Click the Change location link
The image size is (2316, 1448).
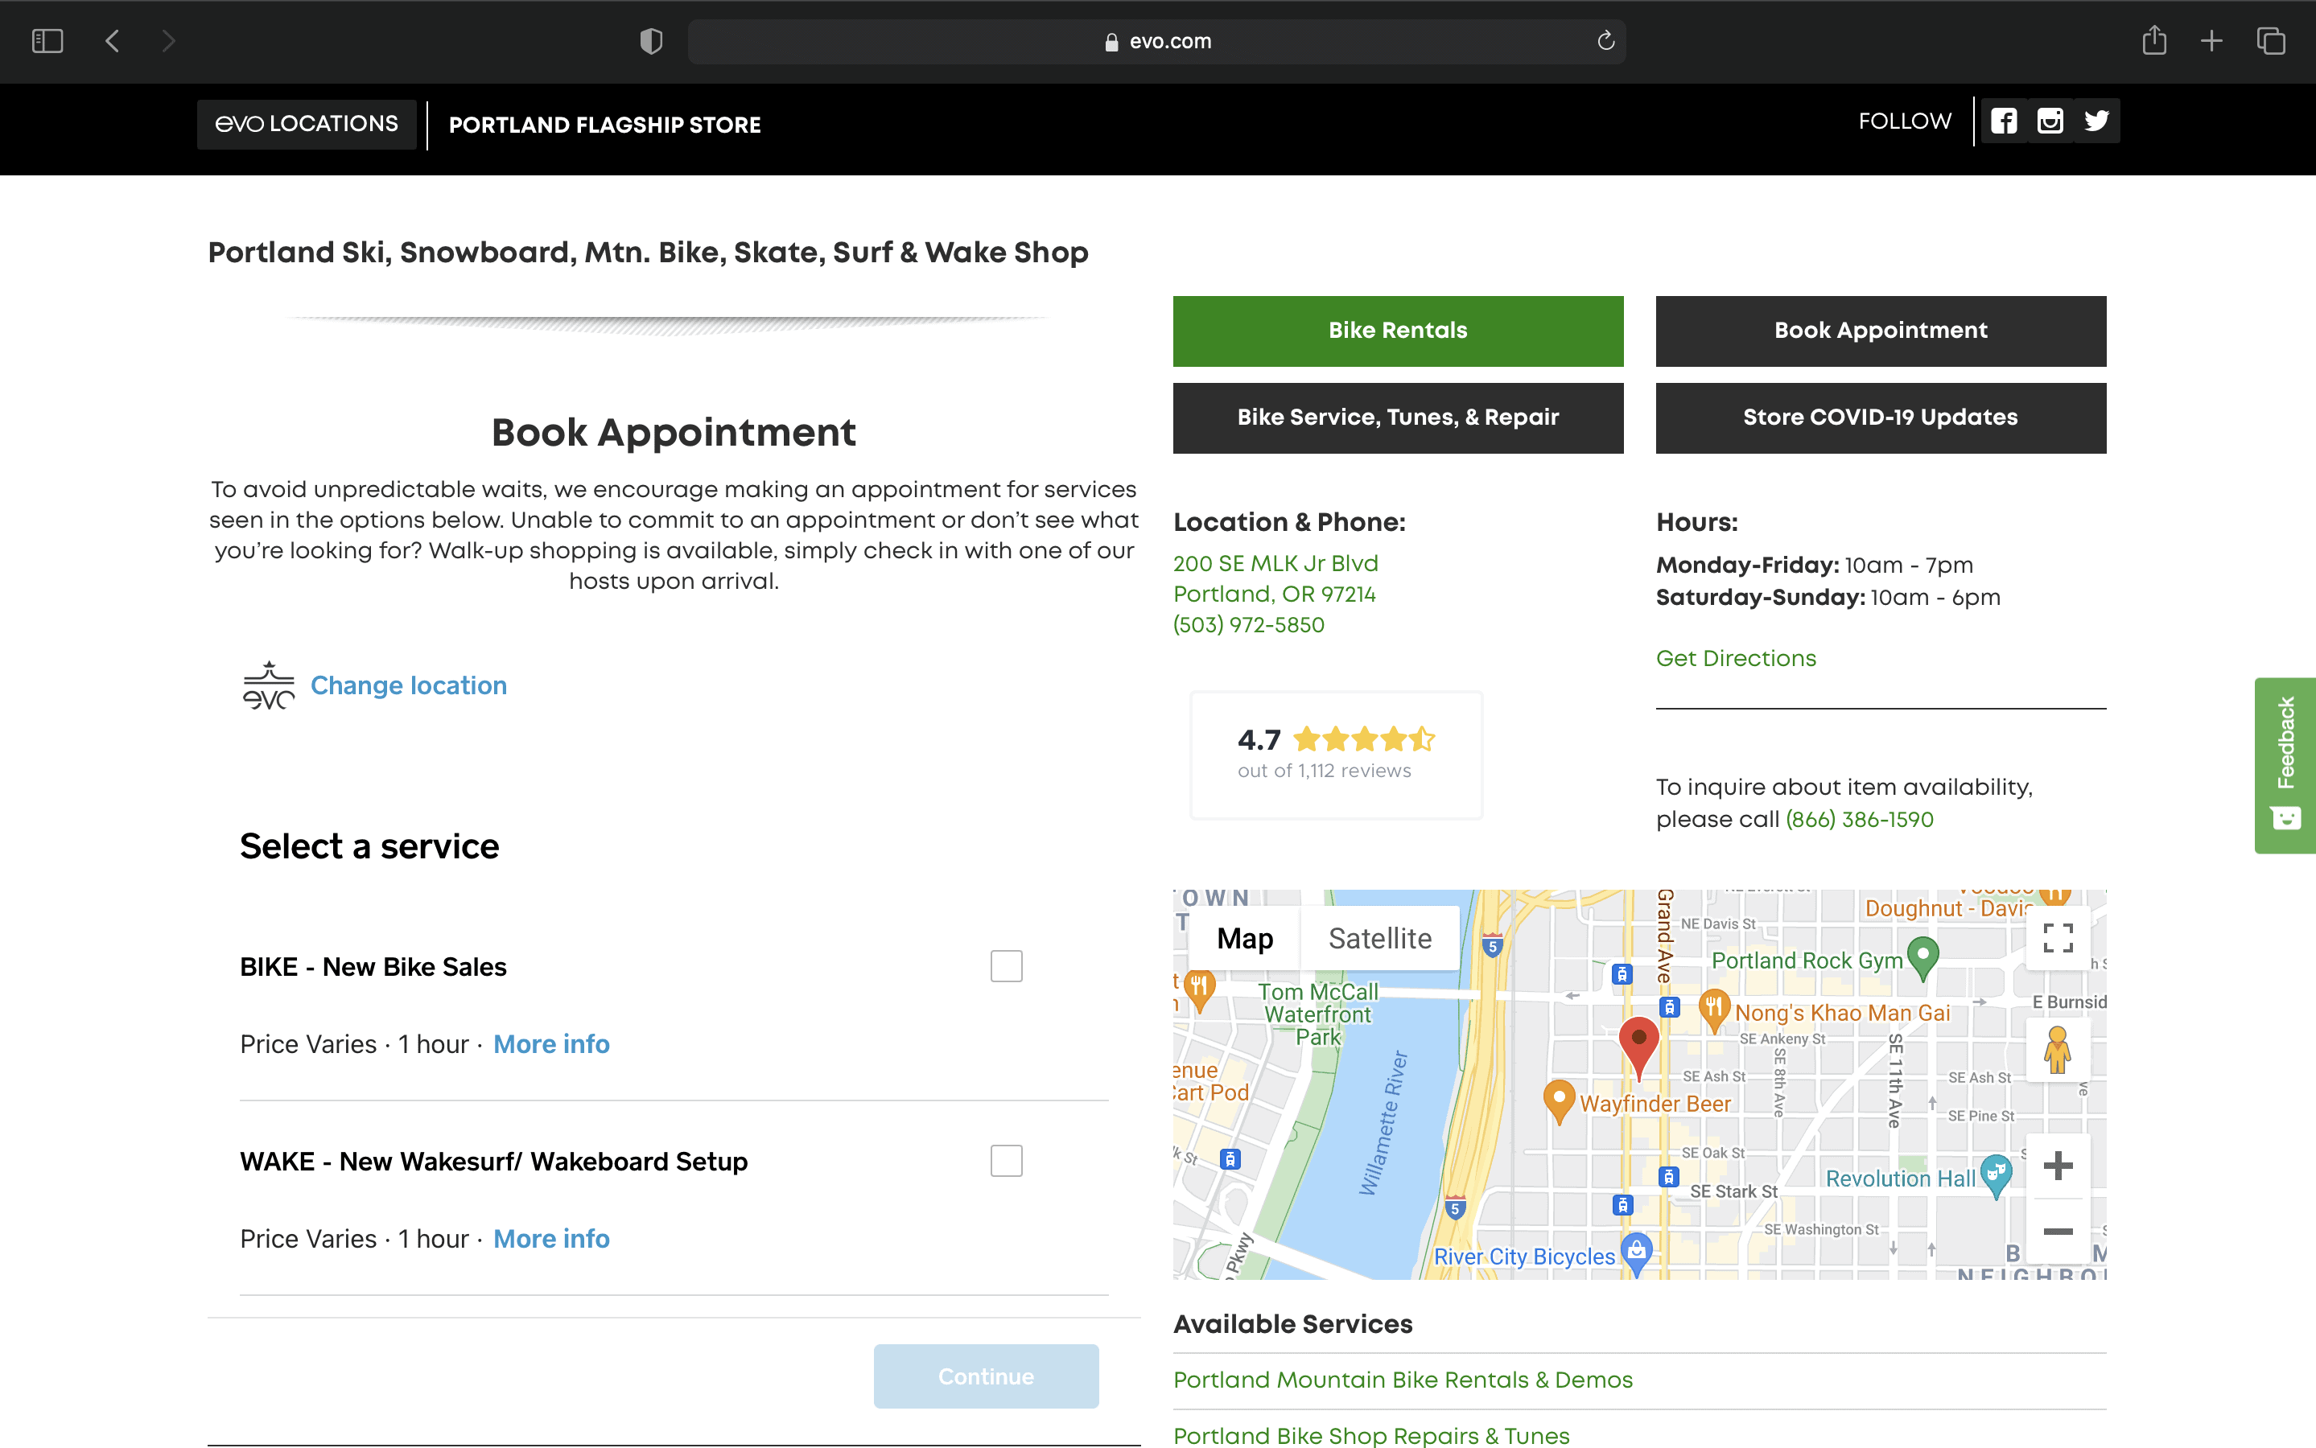[408, 685]
